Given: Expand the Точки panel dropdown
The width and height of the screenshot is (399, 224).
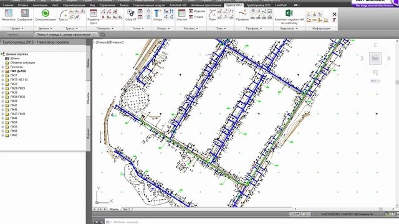Looking at the screenshot, I should pyautogui.click(x=138, y=29).
